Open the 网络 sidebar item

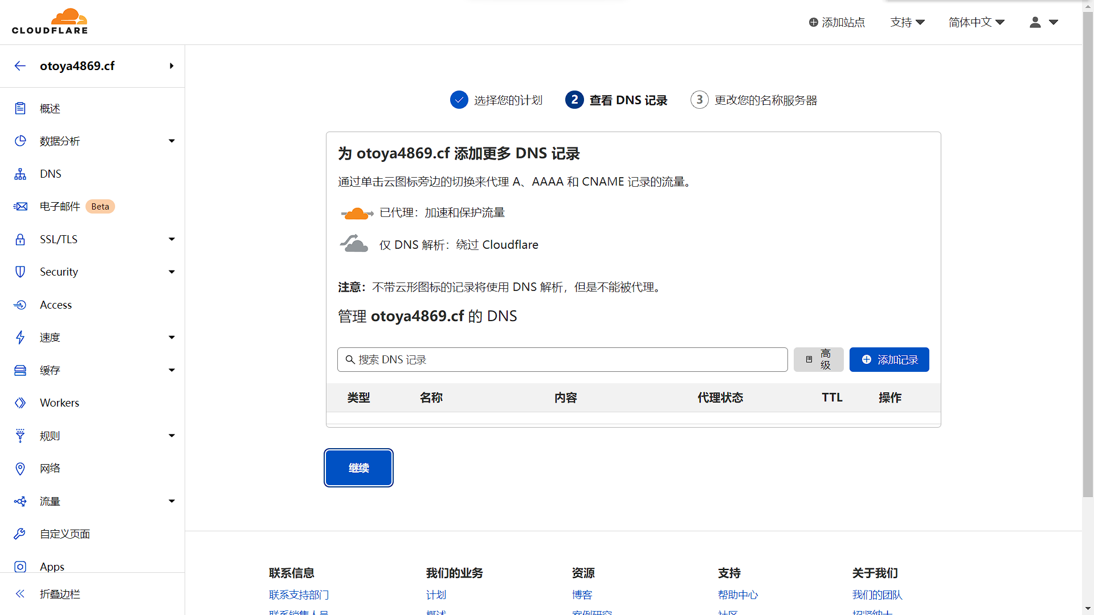(92, 468)
